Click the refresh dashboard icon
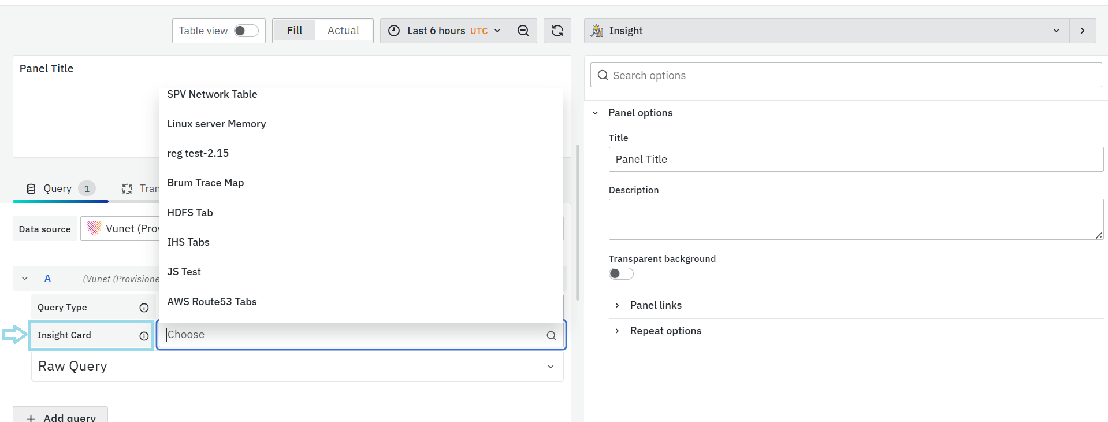 coord(557,31)
